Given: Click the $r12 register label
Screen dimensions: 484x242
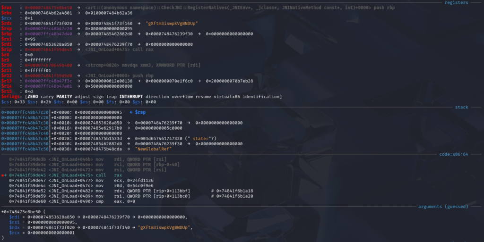Looking at the screenshot, I should [x=7, y=76].
